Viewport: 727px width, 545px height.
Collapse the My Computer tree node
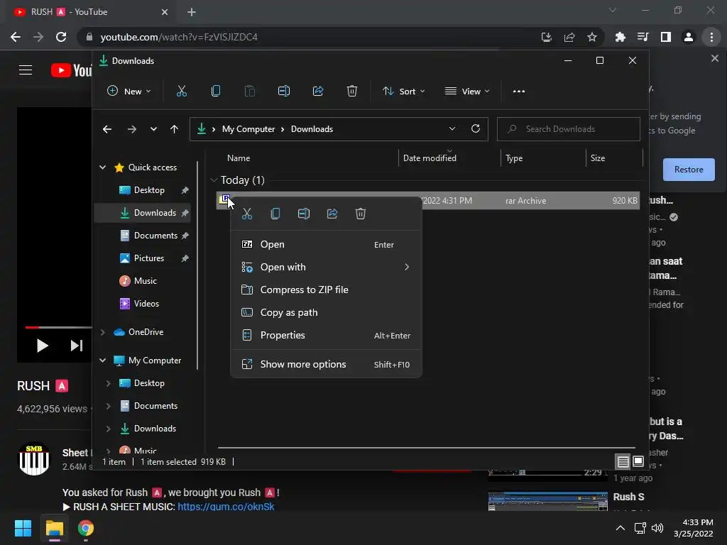[102, 360]
